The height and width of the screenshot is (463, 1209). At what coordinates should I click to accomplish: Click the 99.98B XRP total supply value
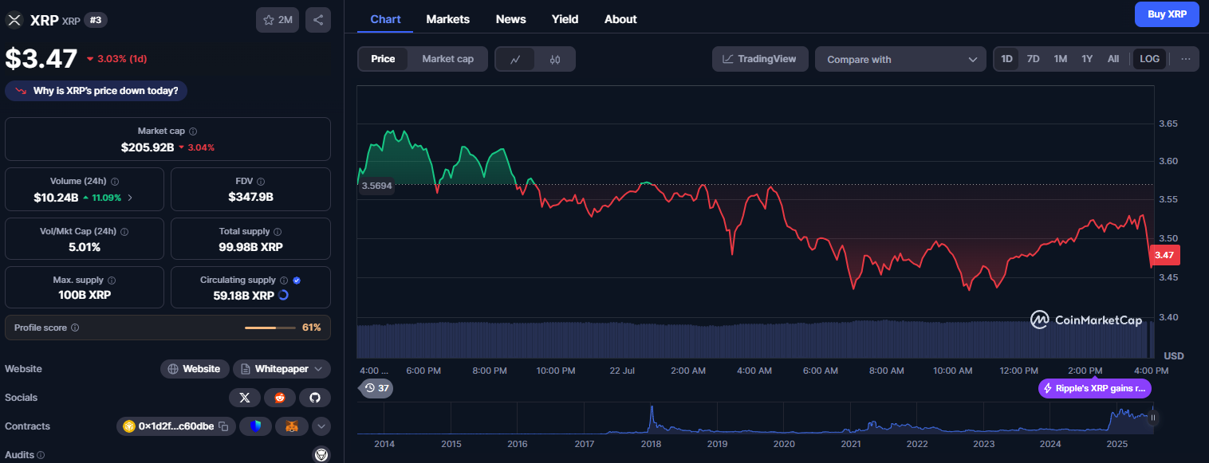[x=250, y=247]
